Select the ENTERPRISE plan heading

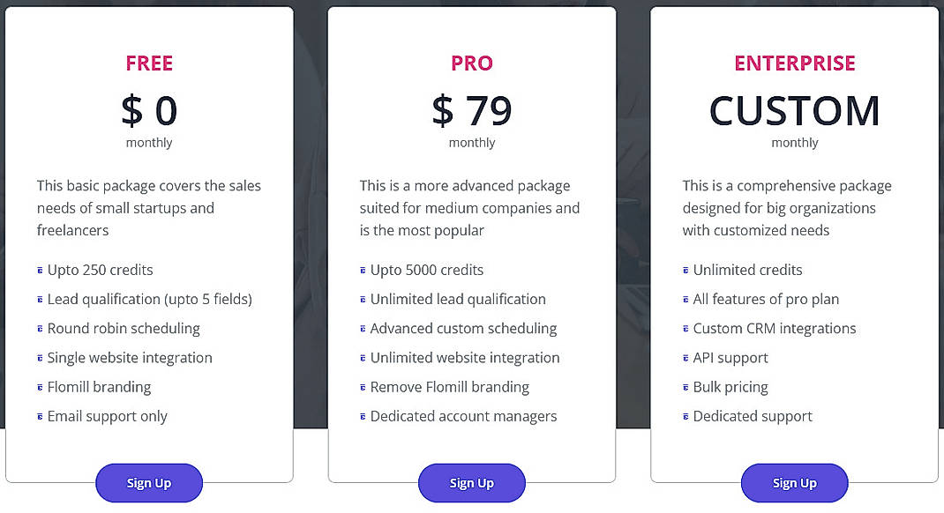pyautogui.click(x=794, y=63)
